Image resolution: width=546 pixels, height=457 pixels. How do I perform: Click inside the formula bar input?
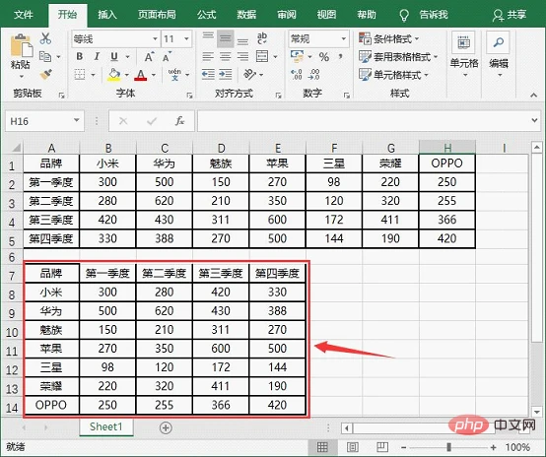pos(364,121)
